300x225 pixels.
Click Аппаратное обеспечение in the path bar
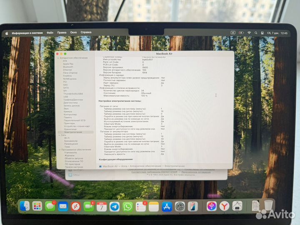[145, 166]
